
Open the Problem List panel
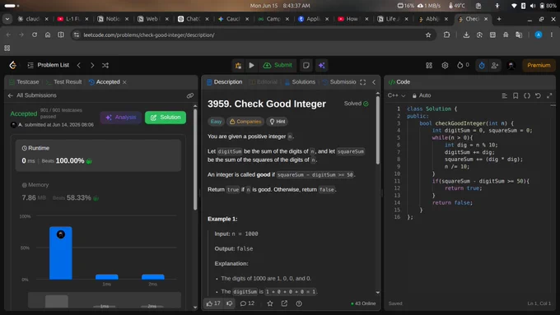click(x=49, y=65)
